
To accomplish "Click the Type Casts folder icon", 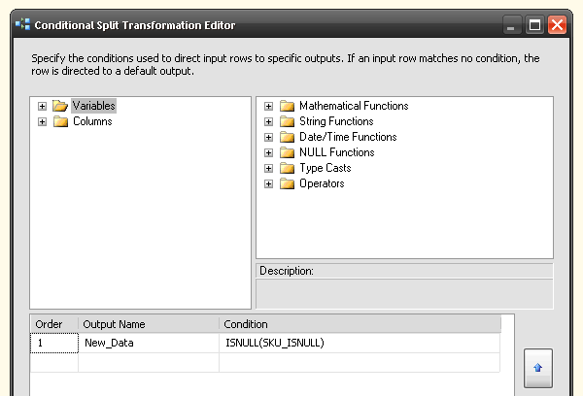I will tap(287, 168).
